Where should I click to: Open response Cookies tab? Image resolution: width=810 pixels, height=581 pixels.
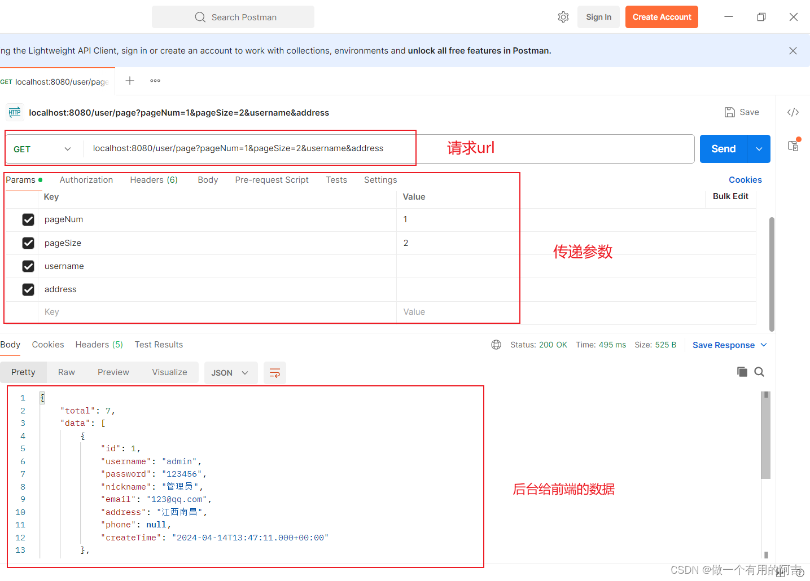click(x=48, y=345)
